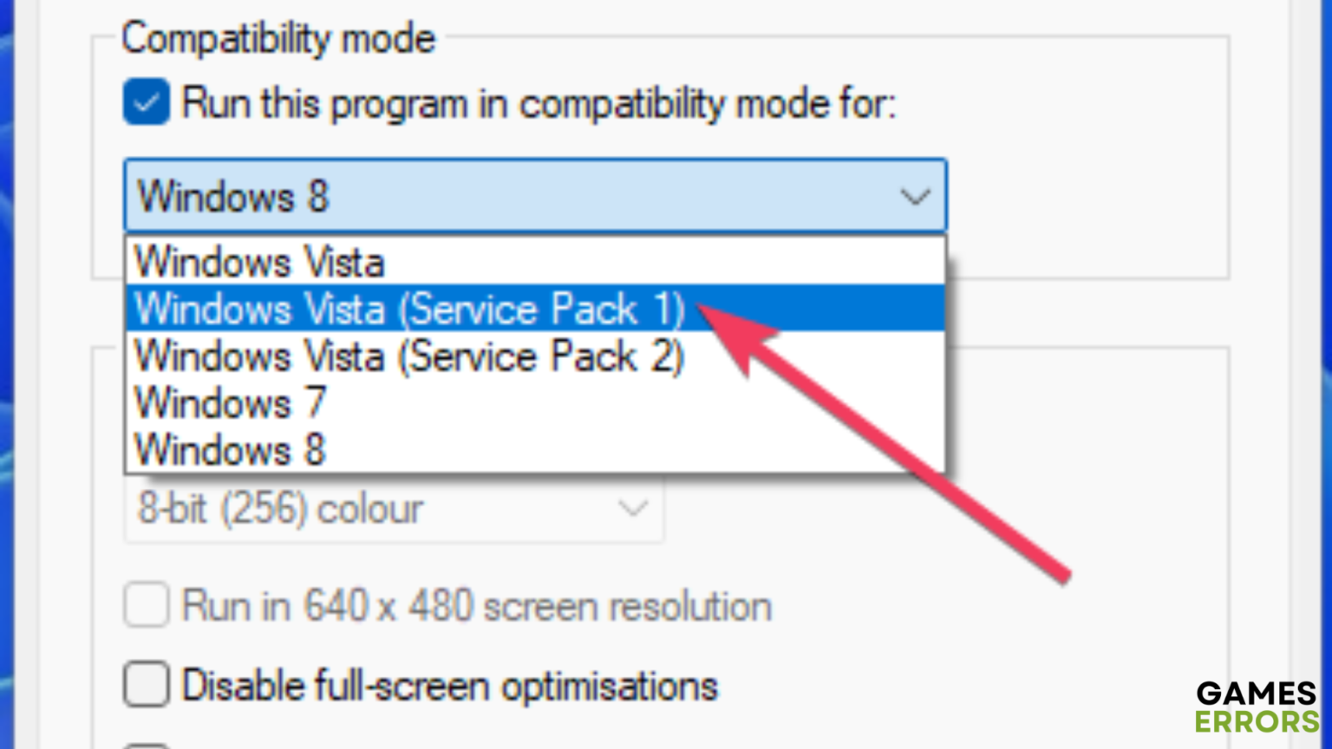Screen dimensions: 1332x749
Task: Pick Windows Vista (Service Pack 2) option
Action: pos(409,356)
